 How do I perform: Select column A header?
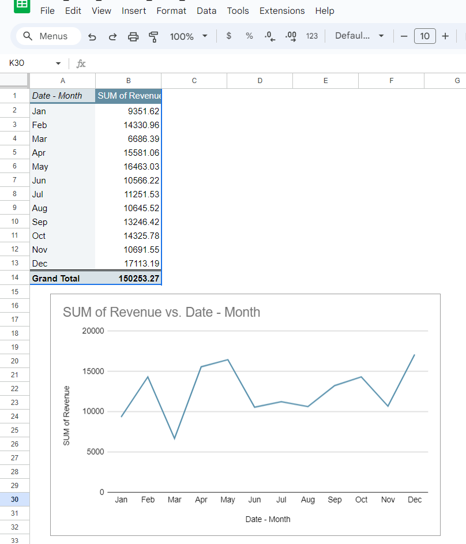[63, 81]
